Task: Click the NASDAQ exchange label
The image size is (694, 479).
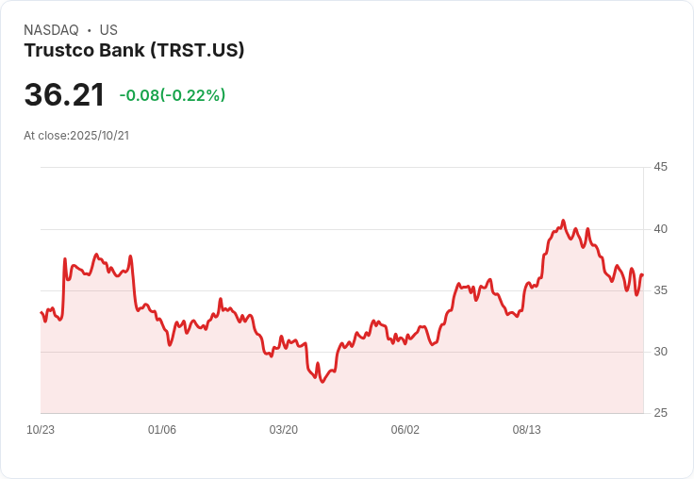Action: coord(51,30)
